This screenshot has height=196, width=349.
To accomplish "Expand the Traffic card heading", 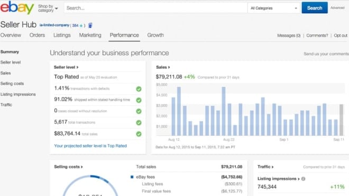I will [x=265, y=167].
